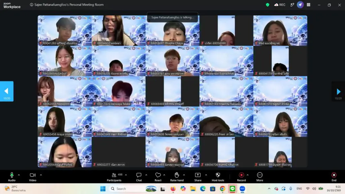Open the Windows Start menu

103,189
